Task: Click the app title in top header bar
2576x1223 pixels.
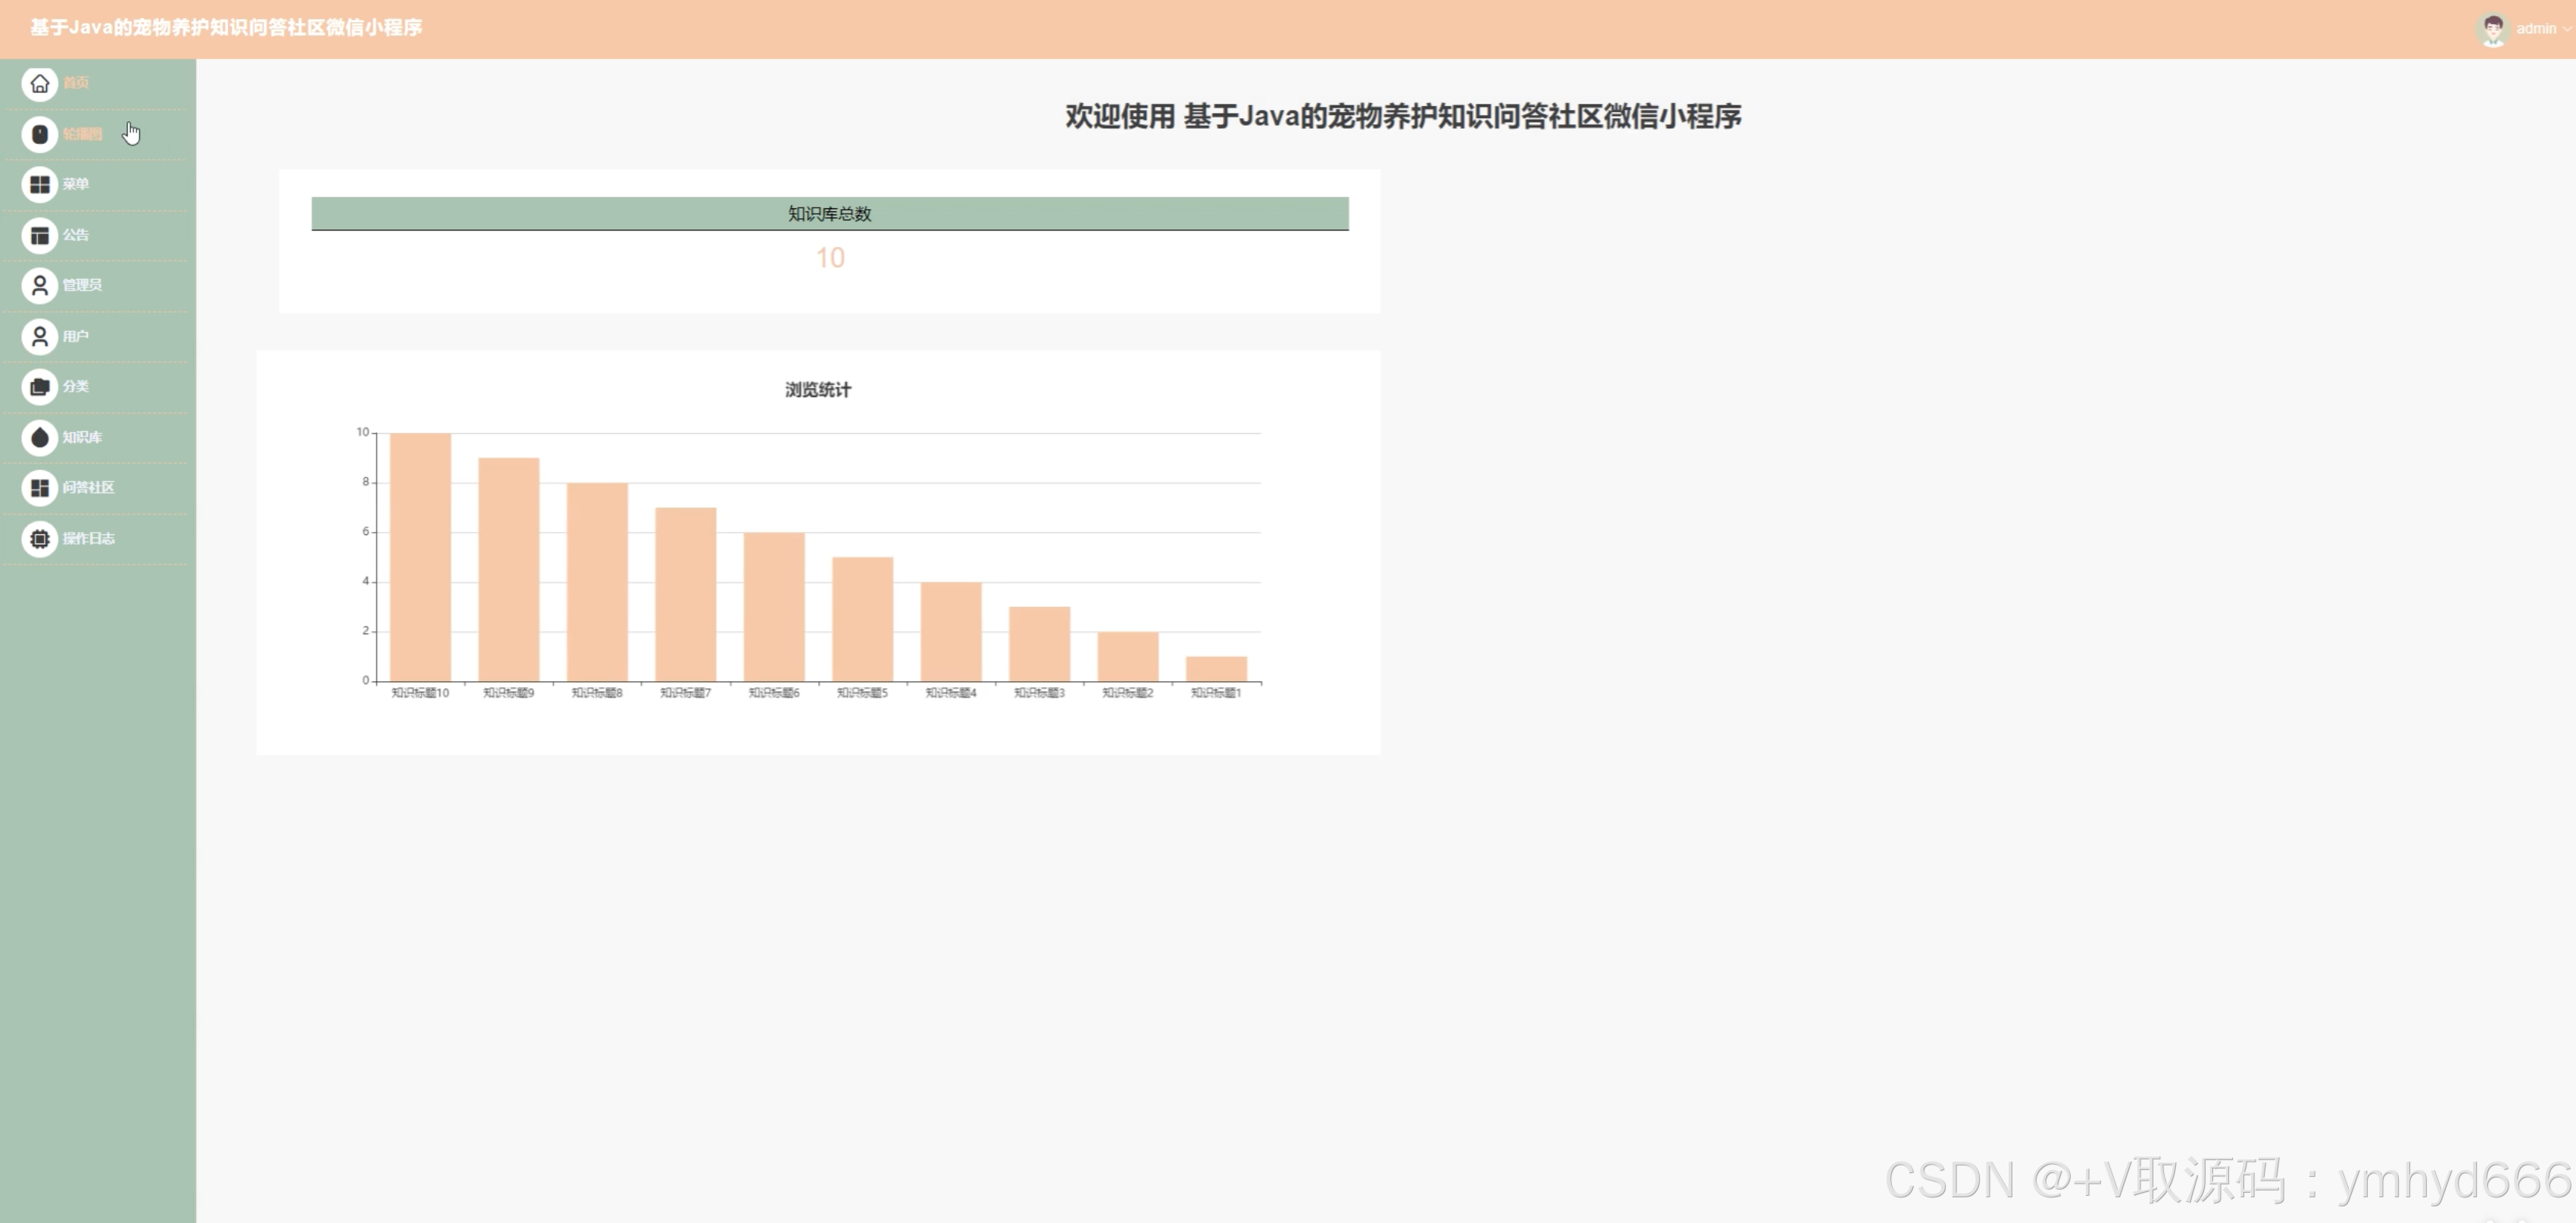Action: click(226, 27)
